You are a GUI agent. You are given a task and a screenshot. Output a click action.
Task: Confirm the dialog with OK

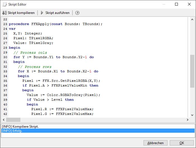coord(181,143)
